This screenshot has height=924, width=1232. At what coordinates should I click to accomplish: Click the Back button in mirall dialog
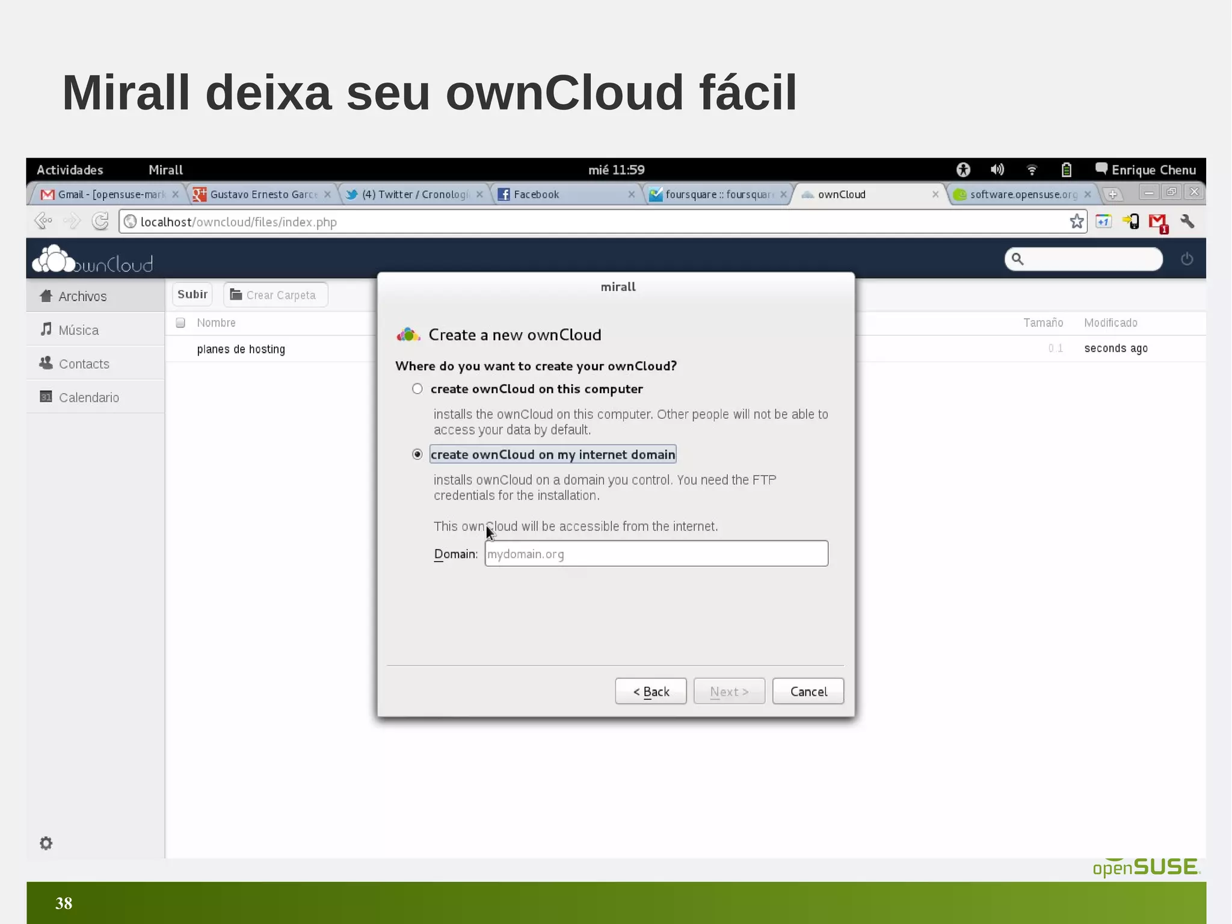(650, 692)
